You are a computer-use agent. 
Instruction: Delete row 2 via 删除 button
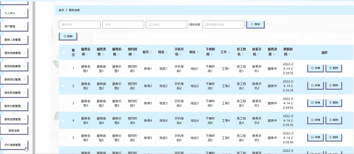[334, 86]
